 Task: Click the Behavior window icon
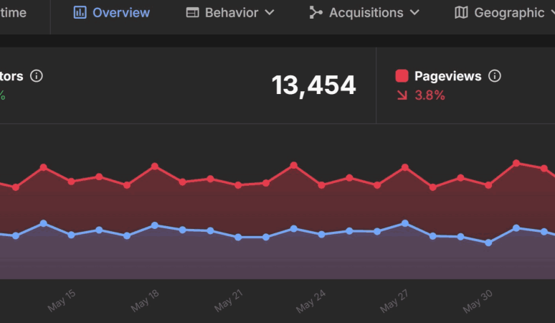(192, 13)
